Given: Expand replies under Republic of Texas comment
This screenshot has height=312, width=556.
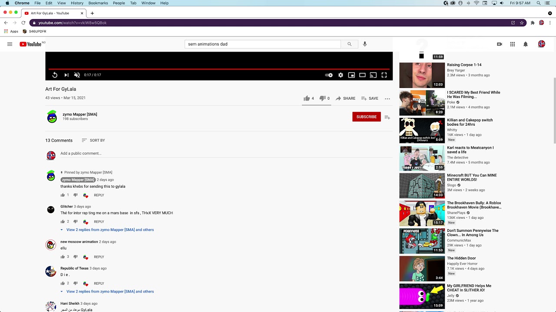Looking at the screenshot, I should [x=107, y=292].
